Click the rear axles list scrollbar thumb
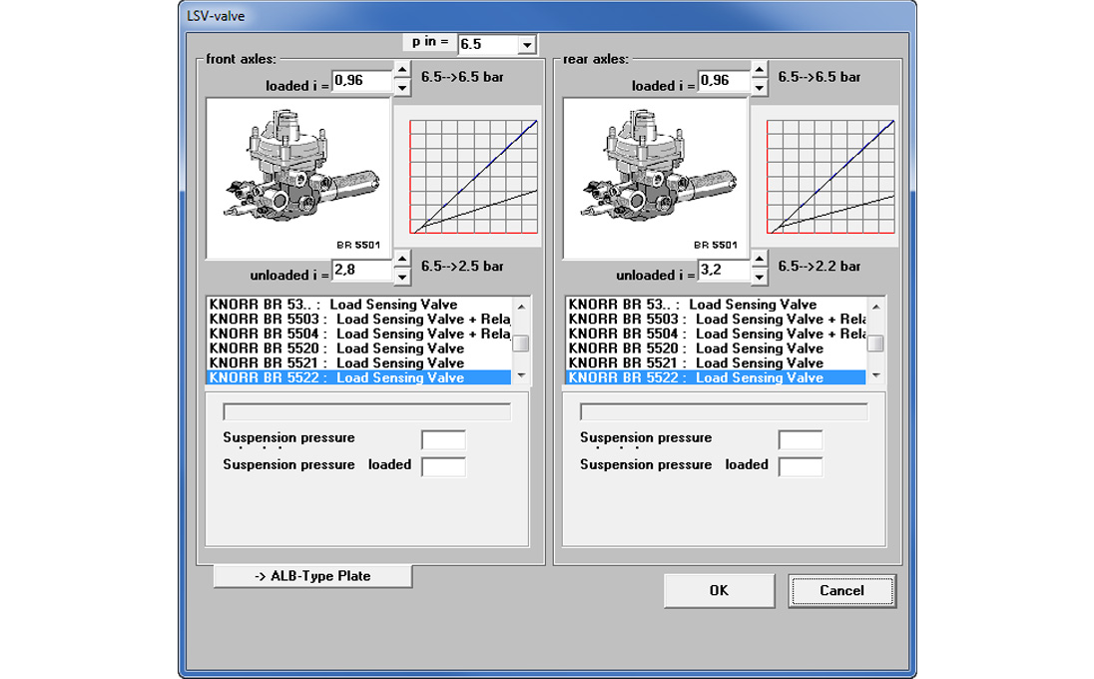The height and width of the screenshot is (679, 1094). click(x=876, y=343)
